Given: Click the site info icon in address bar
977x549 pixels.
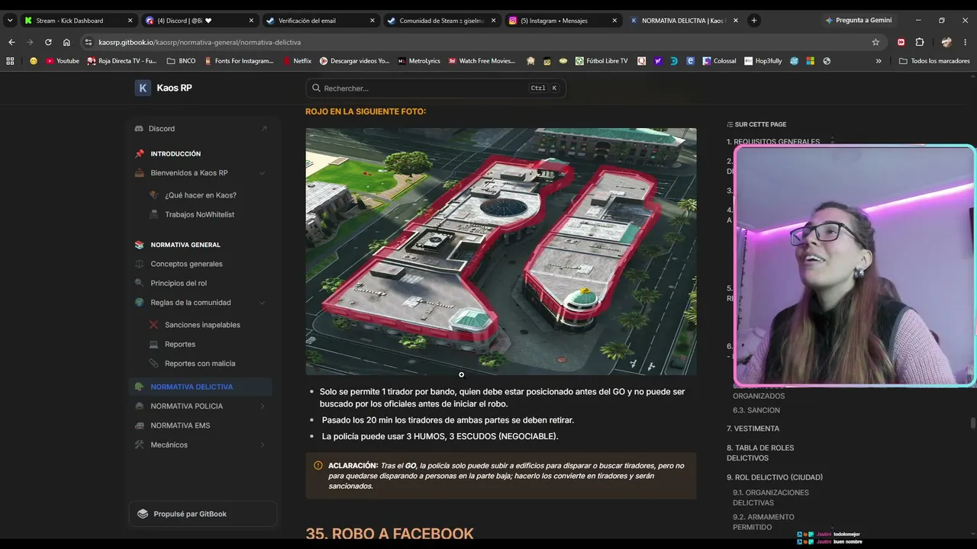Looking at the screenshot, I should point(89,42).
